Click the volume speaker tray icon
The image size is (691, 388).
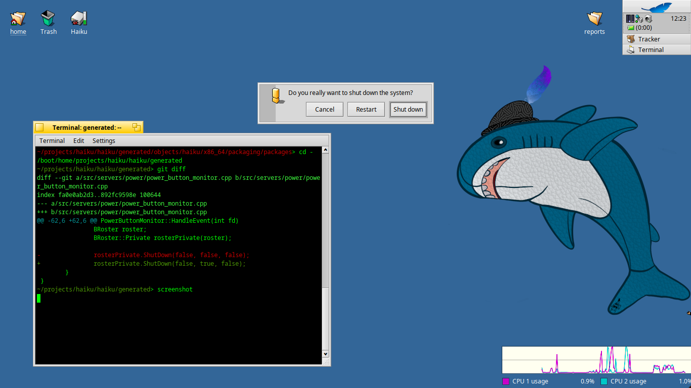(648, 19)
